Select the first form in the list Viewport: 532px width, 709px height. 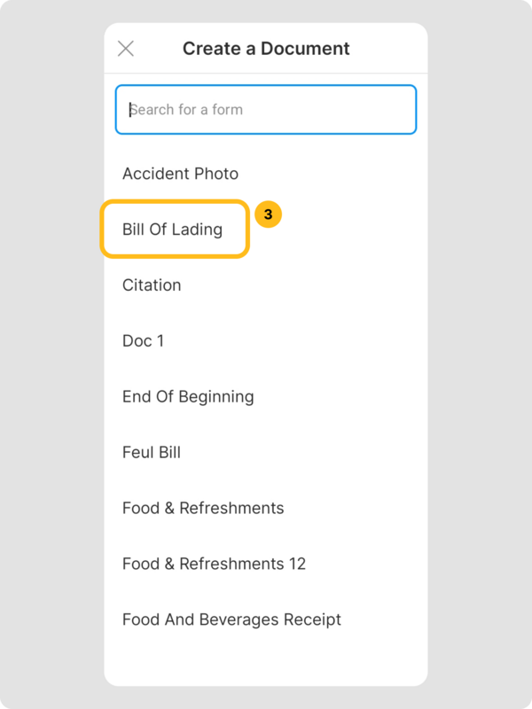click(x=180, y=174)
